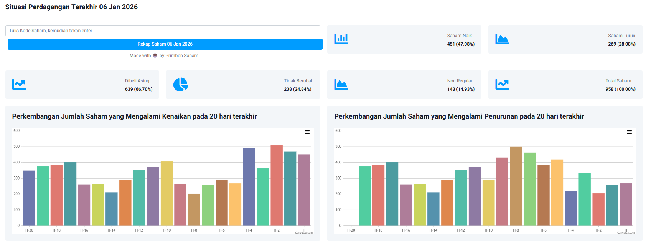The height and width of the screenshot is (245, 646).
Task: Click the Dibeli Asing 639 (66,70%) value
Action: tap(138, 89)
